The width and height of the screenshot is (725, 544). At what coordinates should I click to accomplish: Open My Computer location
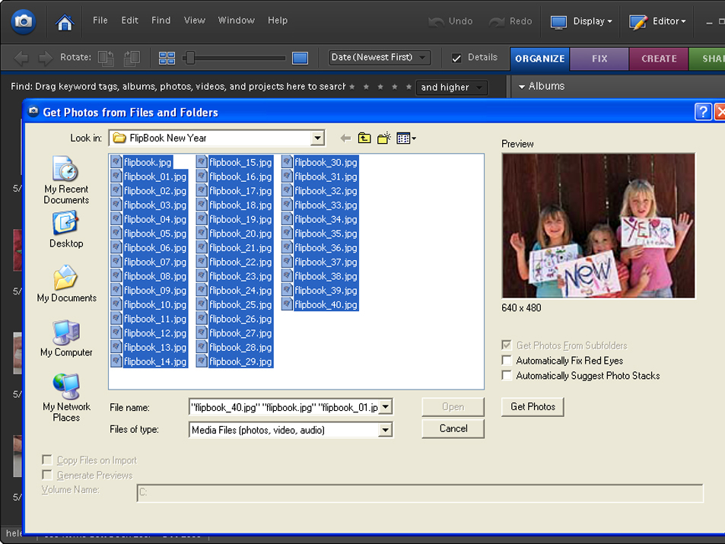[x=66, y=339]
